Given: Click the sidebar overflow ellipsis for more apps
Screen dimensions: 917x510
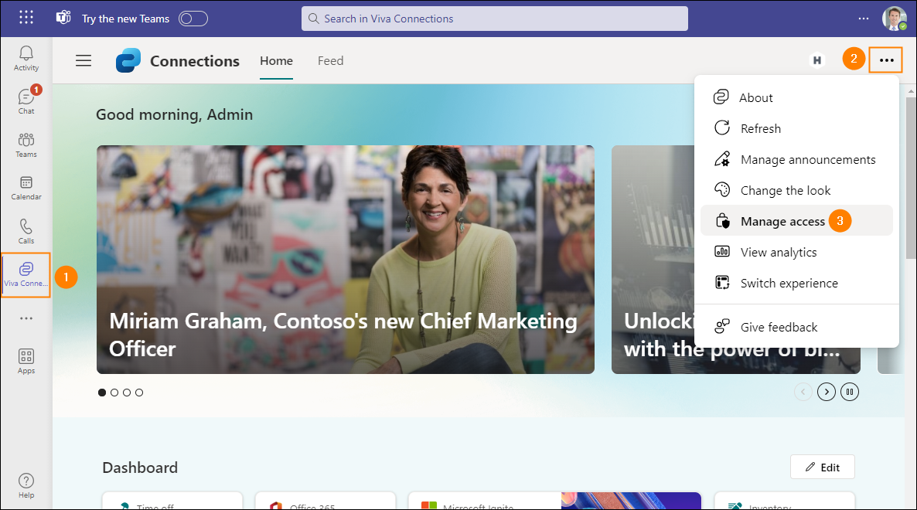Looking at the screenshot, I should pos(26,318).
